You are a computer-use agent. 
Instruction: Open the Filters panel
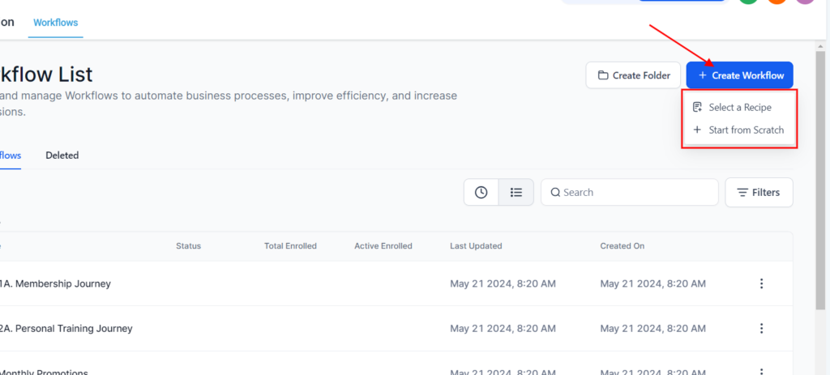click(759, 193)
